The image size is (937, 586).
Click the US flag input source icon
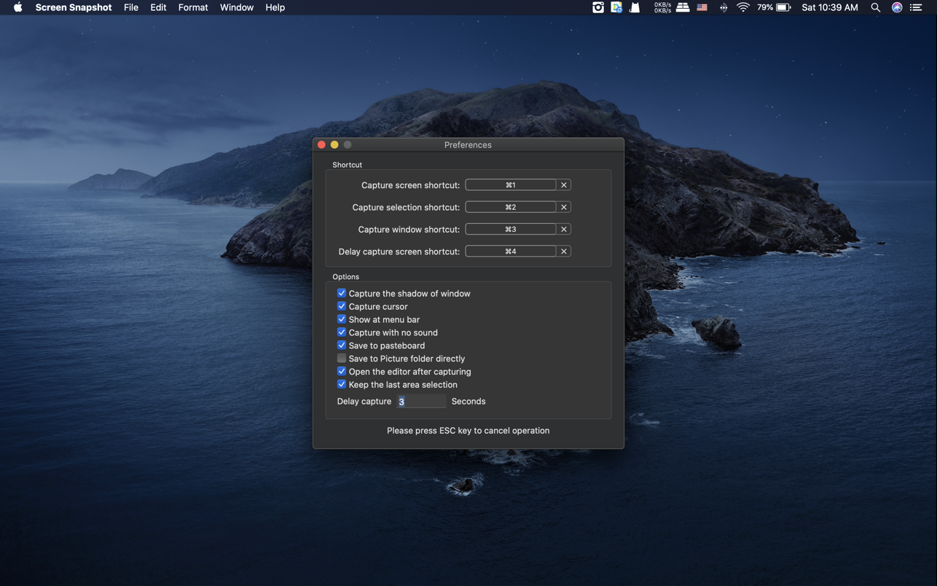point(702,7)
